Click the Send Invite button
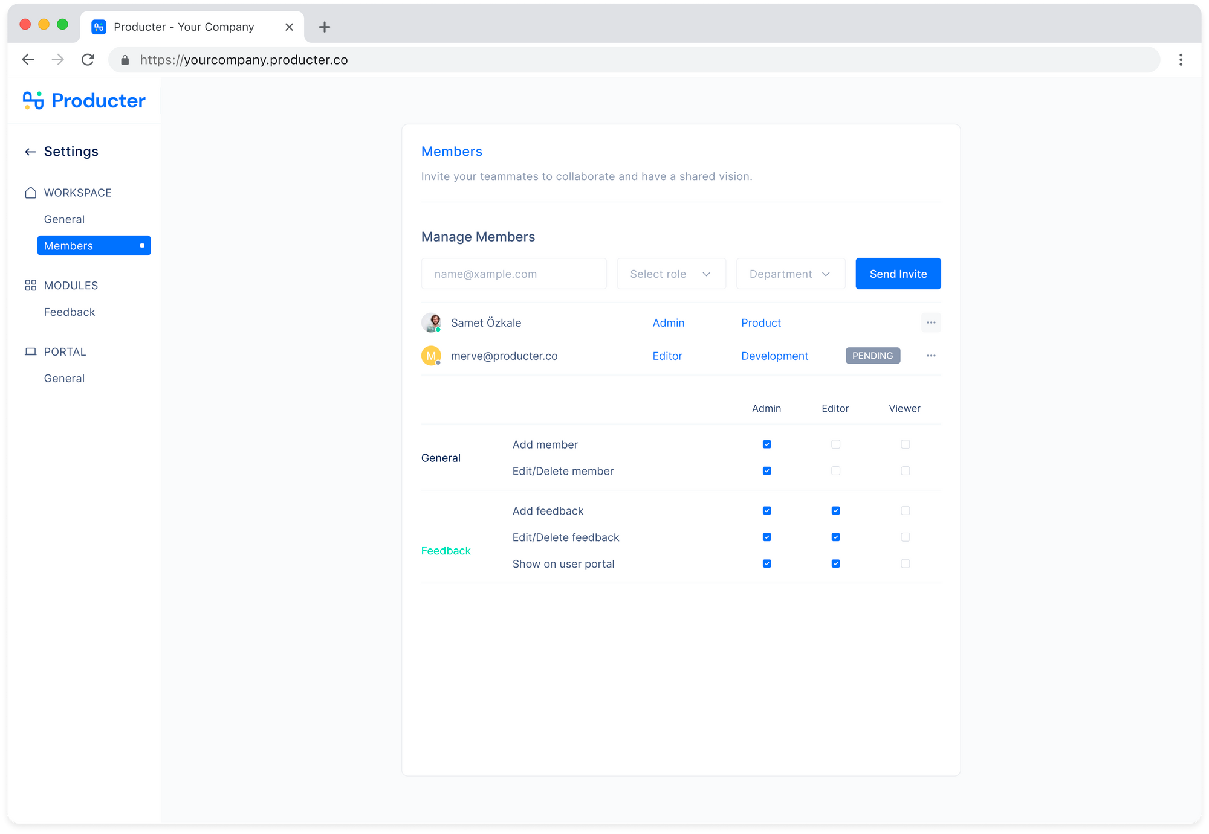 click(x=898, y=274)
